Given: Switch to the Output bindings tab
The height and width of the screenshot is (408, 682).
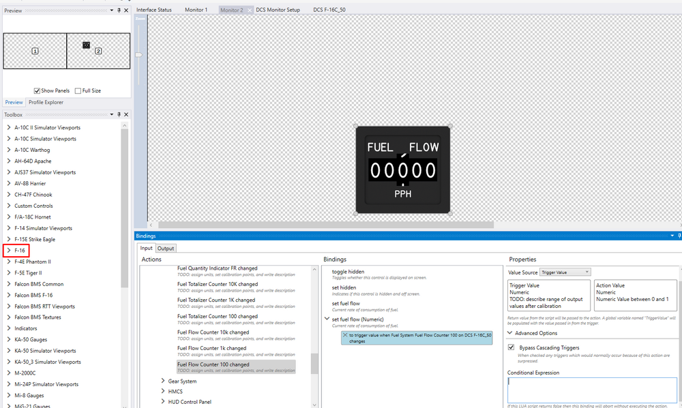Looking at the screenshot, I should [x=166, y=249].
